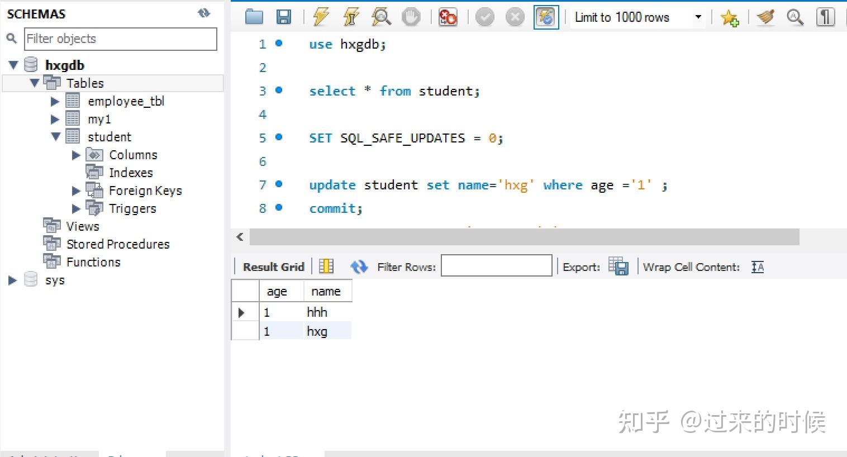847x457 pixels.
Task: Click the editor horizontal scrollbar
Action: click(524, 237)
